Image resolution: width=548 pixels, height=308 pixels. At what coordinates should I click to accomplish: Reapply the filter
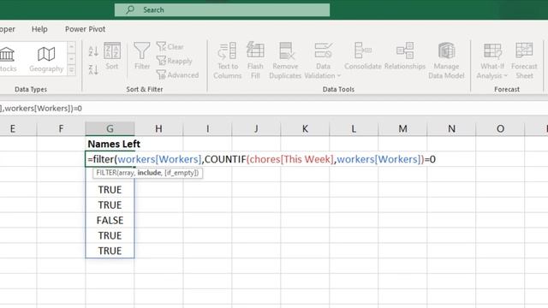pyautogui.click(x=175, y=61)
